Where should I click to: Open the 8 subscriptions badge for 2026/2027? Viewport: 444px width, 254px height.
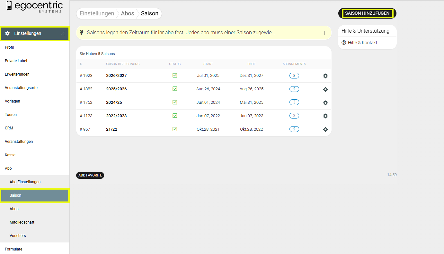coord(294,76)
